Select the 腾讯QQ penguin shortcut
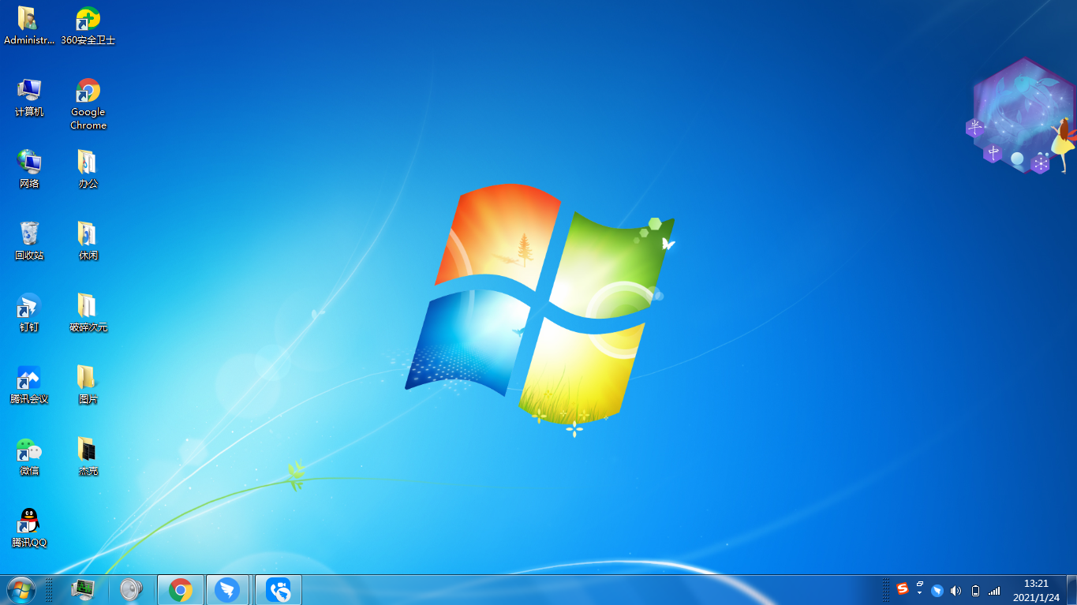1077x605 pixels. coord(29,528)
